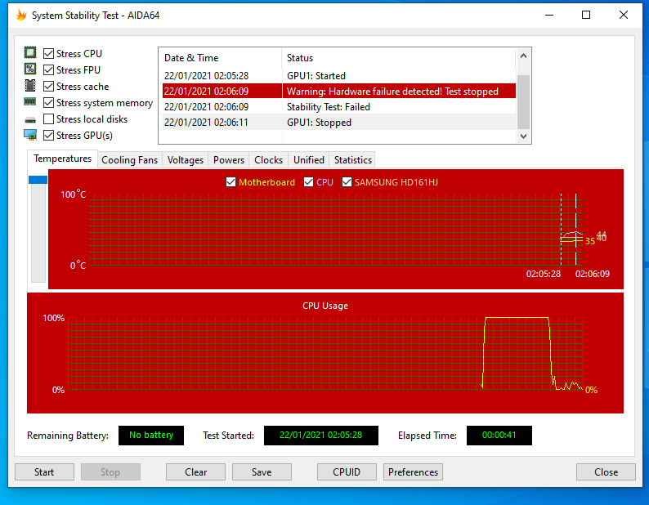
Task: Open the Preferences dialog
Action: coord(413,471)
